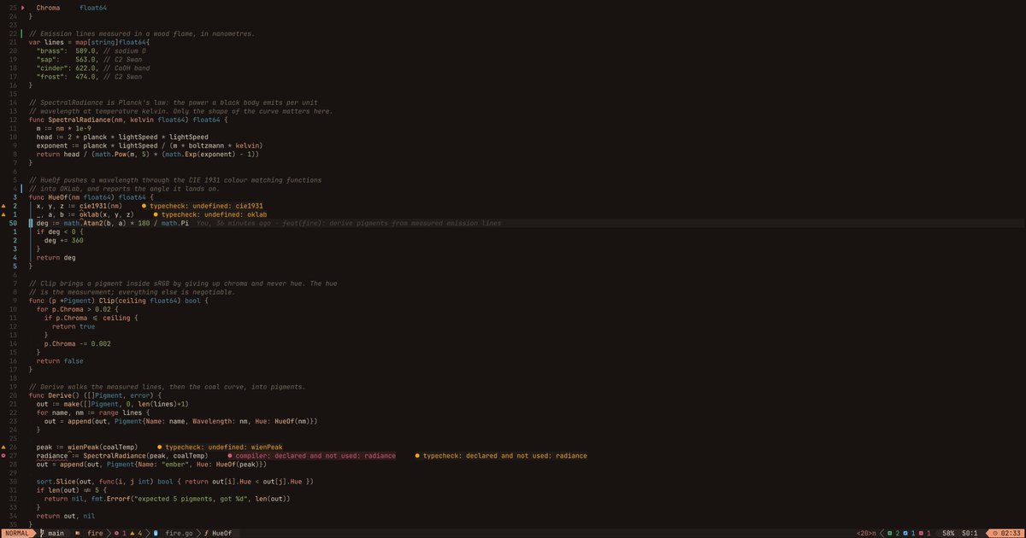
Task: Click the underlined radiance variable
Action: [x=52, y=456]
